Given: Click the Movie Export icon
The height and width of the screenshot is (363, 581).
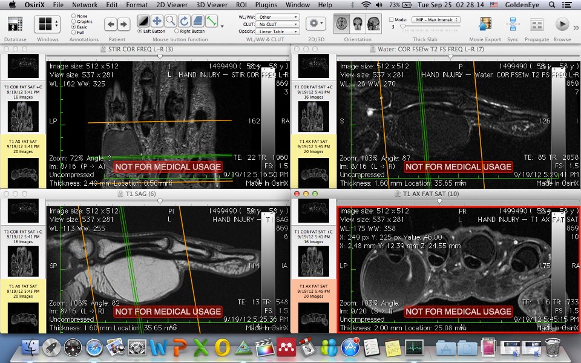Looking at the screenshot, I should (485, 25).
